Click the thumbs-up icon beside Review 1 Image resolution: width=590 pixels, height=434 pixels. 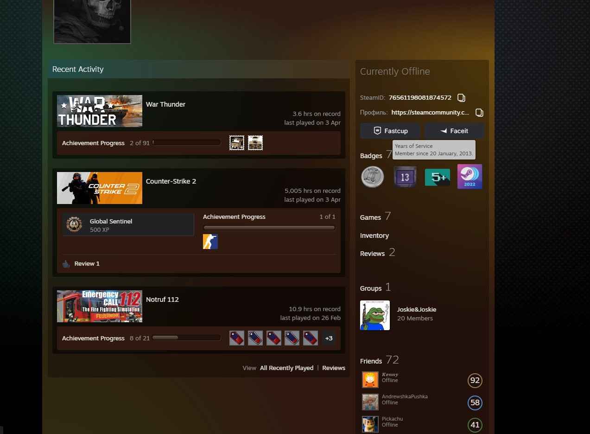(66, 263)
